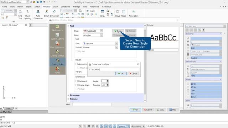Start the Auto Dimension tool
Viewport: 228px width, 128px height.
(x=38, y=15)
